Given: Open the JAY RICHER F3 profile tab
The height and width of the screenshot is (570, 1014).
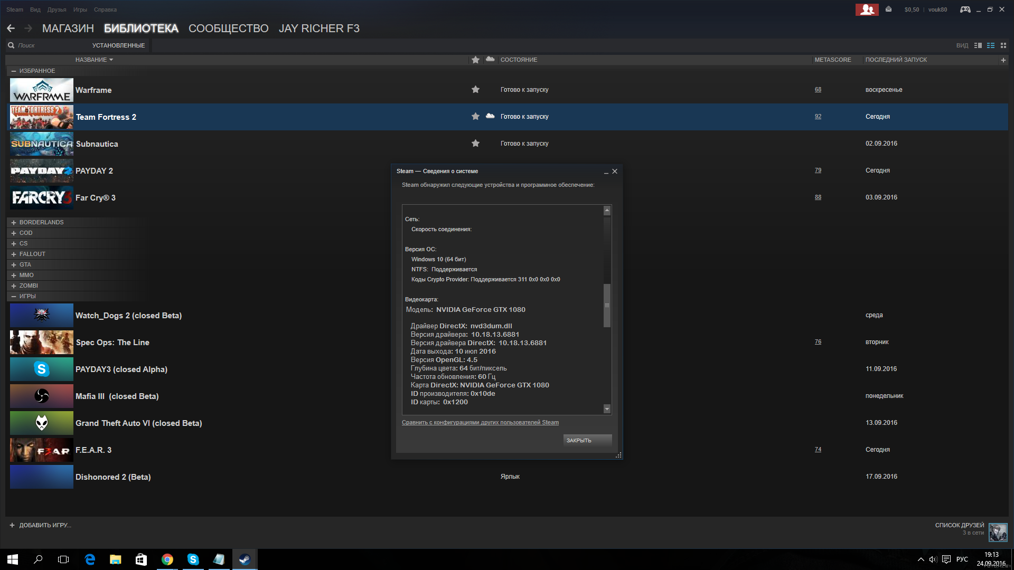Looking at the screenshot, I should click(319, 28).
